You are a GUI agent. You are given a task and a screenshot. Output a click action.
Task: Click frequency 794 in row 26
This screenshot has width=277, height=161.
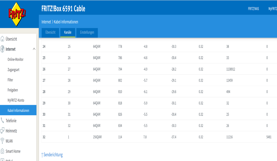(120, 69)
